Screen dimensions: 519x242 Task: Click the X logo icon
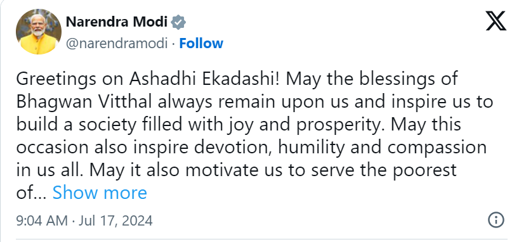(496, 21)
